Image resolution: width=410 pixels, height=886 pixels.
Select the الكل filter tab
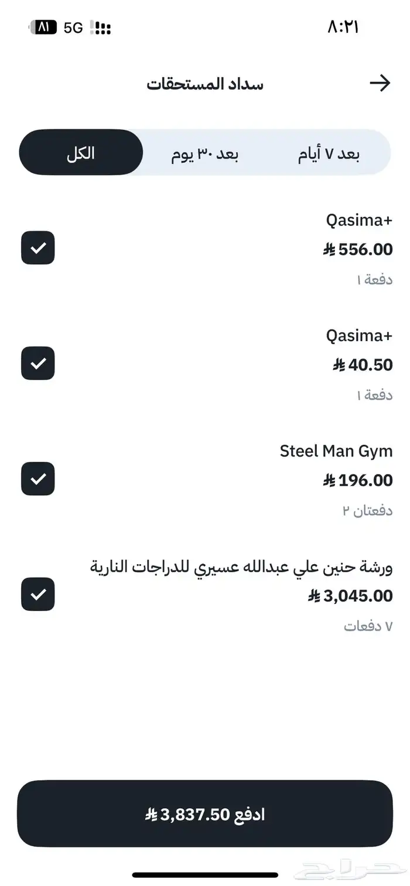[81, 152]
